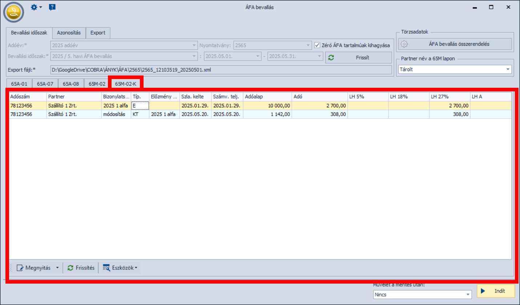Expand the Partner név a 65M lapon dropdown
The height and width of the screenshot is (305, 520).
508,69
